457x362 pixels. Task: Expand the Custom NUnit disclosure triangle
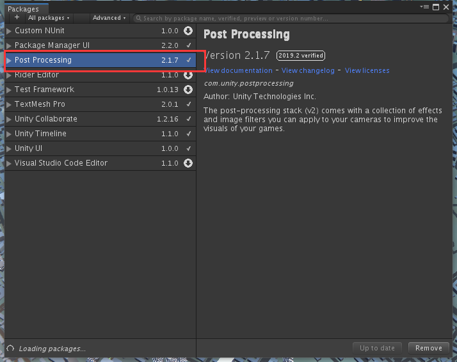(x=9, y=31)
